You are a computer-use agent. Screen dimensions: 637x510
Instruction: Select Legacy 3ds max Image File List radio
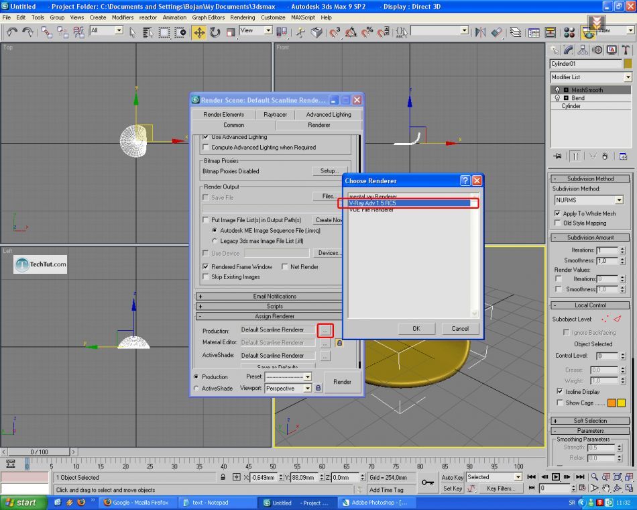coord(215,241)
